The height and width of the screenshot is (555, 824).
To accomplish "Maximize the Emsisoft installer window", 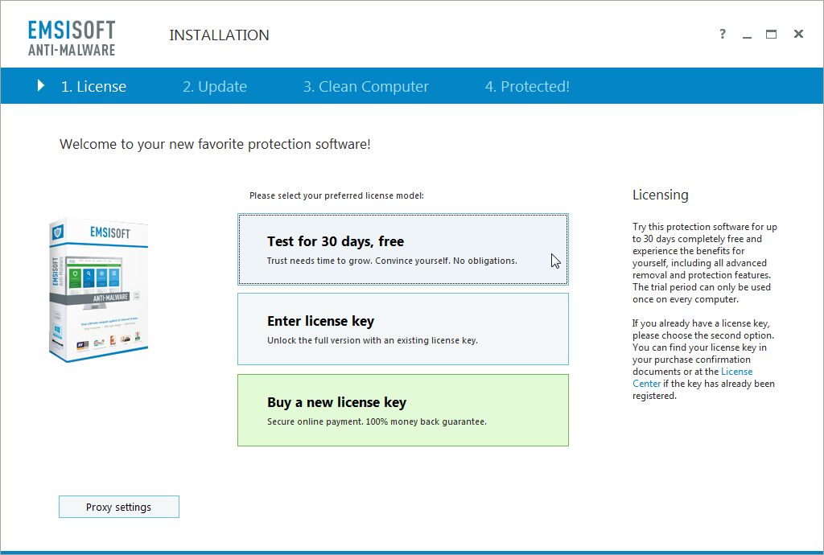I will (772, 35).
